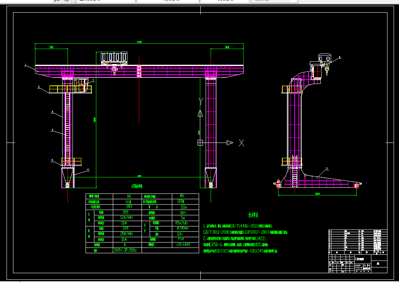This screenshot has width=399, height=282.
Task: Select the Y axis label of the UCS icon
Action: [201, 101]
